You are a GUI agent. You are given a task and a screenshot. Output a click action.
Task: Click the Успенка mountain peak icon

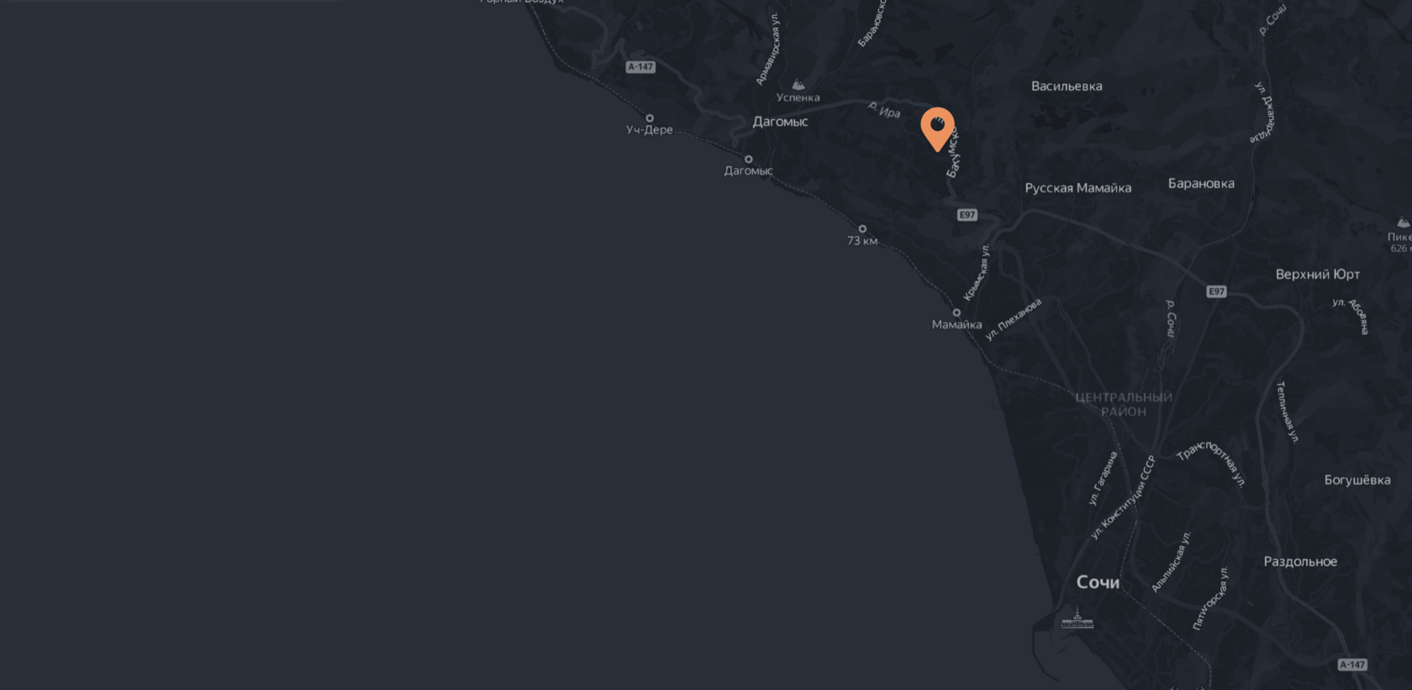(798, 84)
